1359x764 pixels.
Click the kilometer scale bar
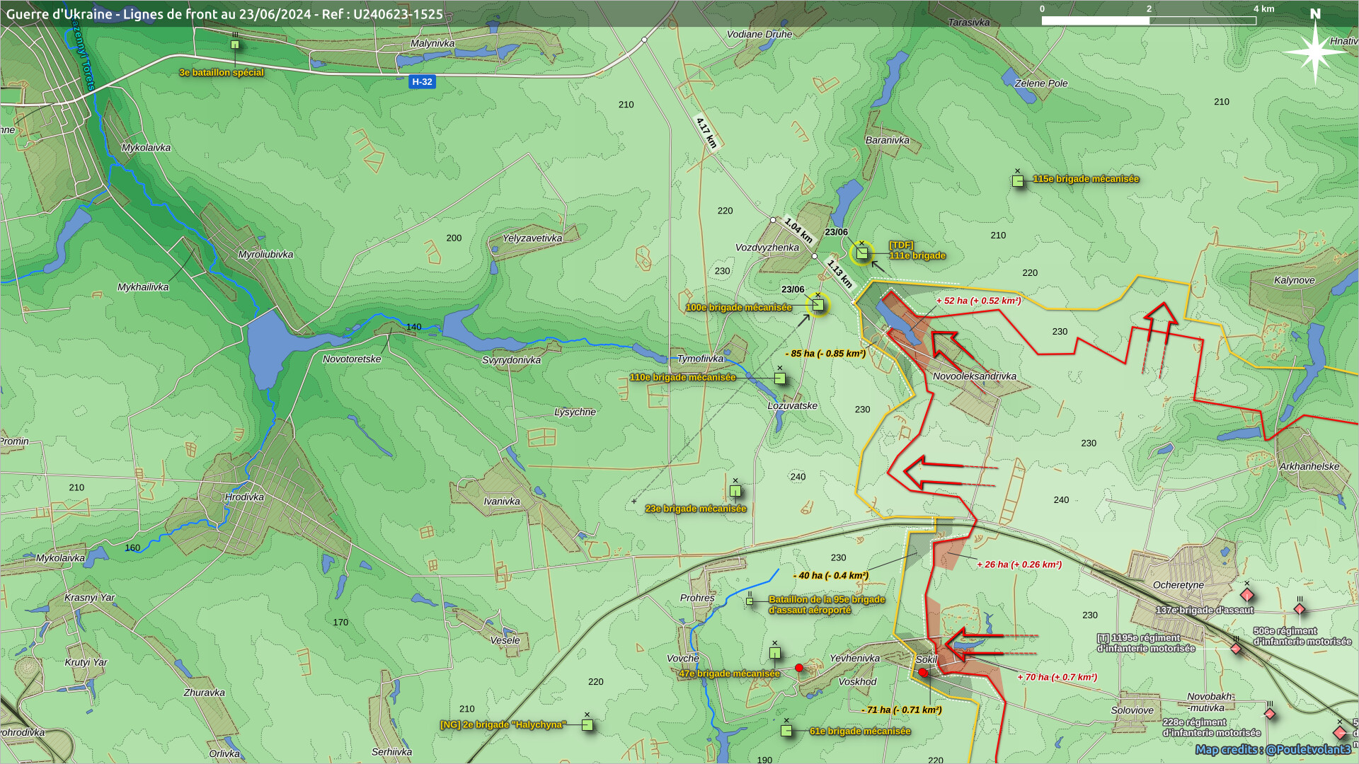pyautogui.click(x=1148, y=21)
